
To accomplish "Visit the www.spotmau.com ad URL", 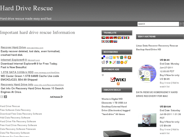I will (x=35, y=48).
